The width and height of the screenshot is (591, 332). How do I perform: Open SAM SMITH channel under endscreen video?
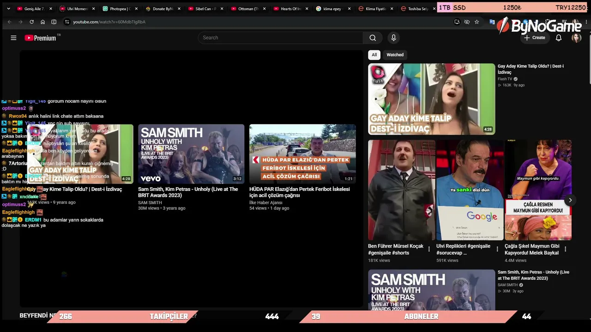coord(150,203)
